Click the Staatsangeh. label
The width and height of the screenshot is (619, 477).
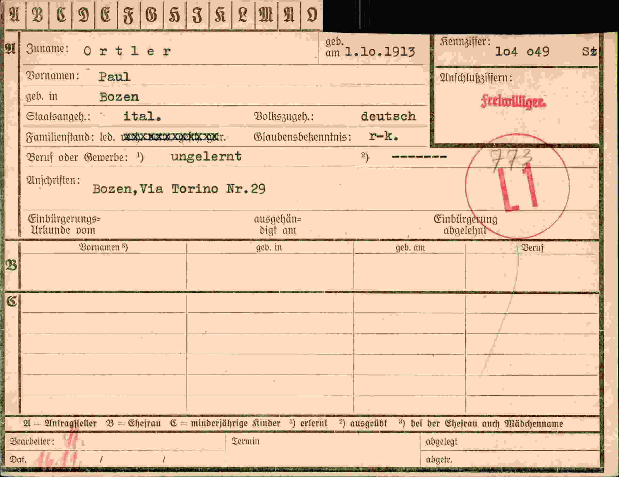[58, 116]
